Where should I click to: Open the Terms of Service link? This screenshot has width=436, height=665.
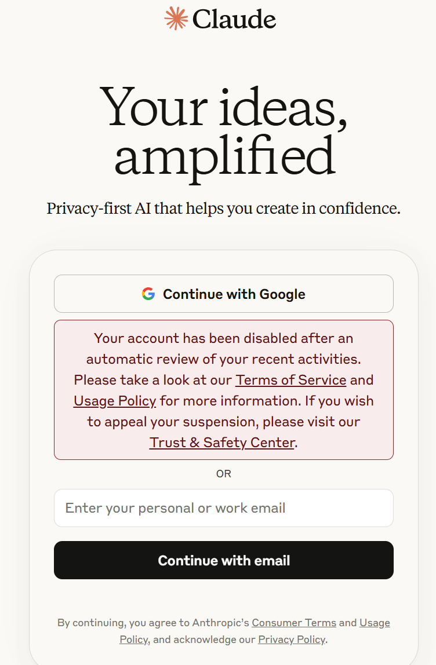pyautogui.click(x=291, y=379)
